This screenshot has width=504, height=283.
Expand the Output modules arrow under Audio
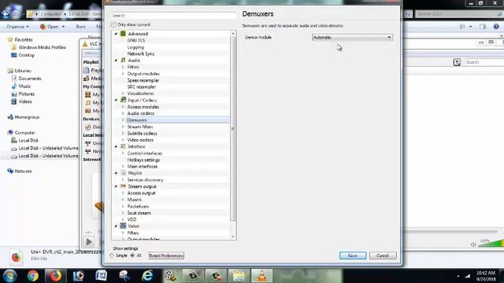click(x=123, y=73)
